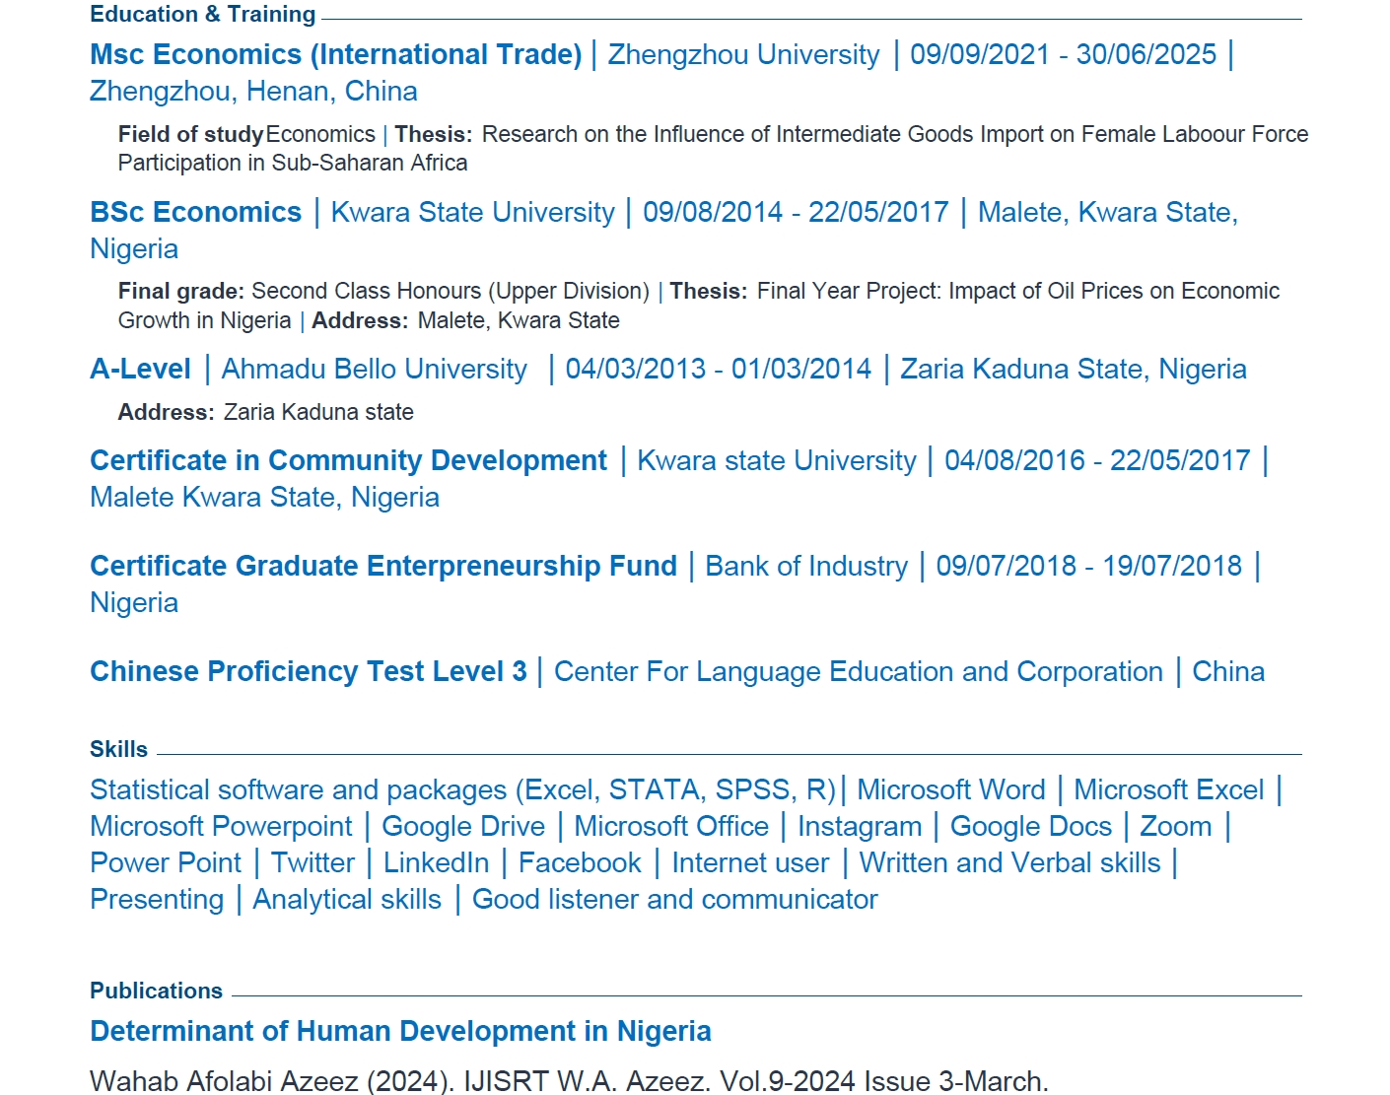Viewport: 1390px width, 1095px height.
Task: Select Ahmadu Bello University text
Action: click(374, 369)
